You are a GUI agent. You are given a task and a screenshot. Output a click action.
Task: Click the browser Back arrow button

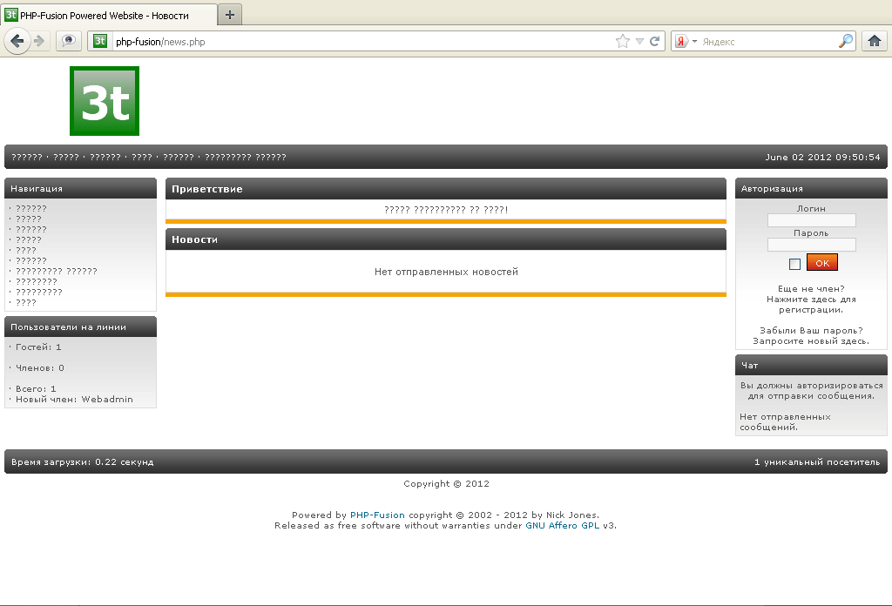(17, 41)
